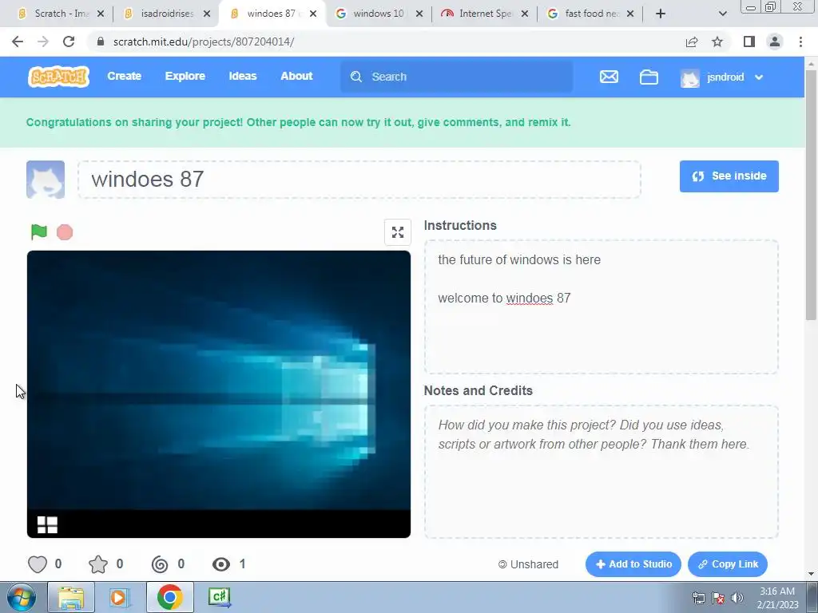Switch to the Internet Speed tab
Image resolution: width=818 pixels, height=613 pixels.
point(485,14)
